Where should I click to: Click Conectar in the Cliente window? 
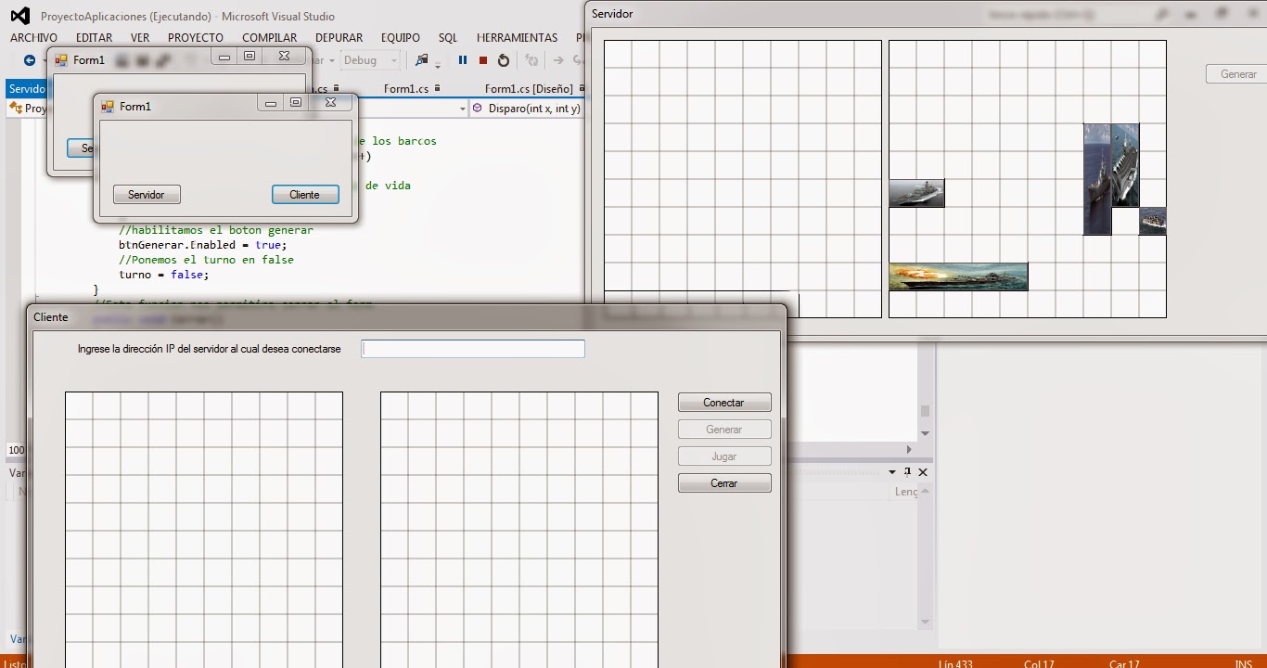(x=724, y=403)
